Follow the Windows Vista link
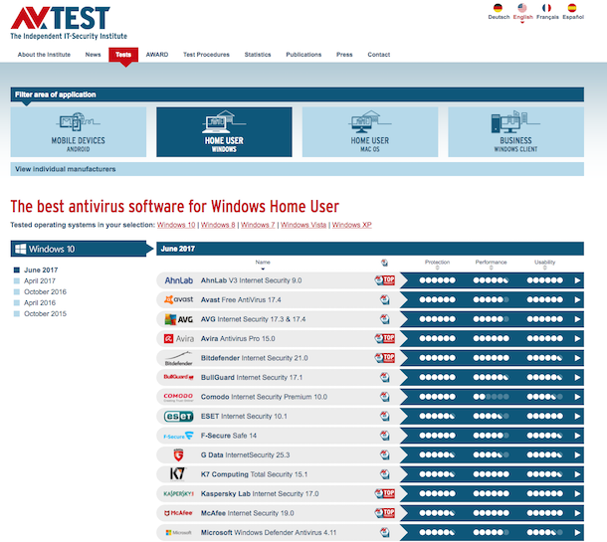Screen dimensions: 607x542 coord(303,225)
